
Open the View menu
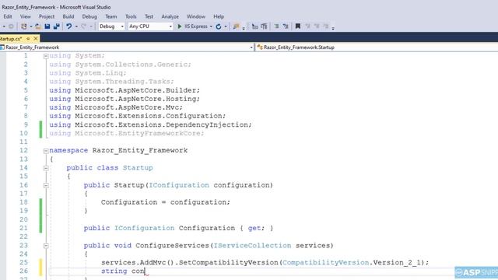[26, 16]
